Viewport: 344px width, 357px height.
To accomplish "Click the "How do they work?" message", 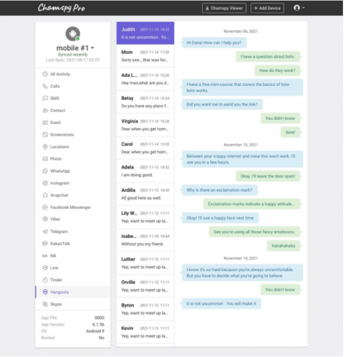I will tap(277, 70).
